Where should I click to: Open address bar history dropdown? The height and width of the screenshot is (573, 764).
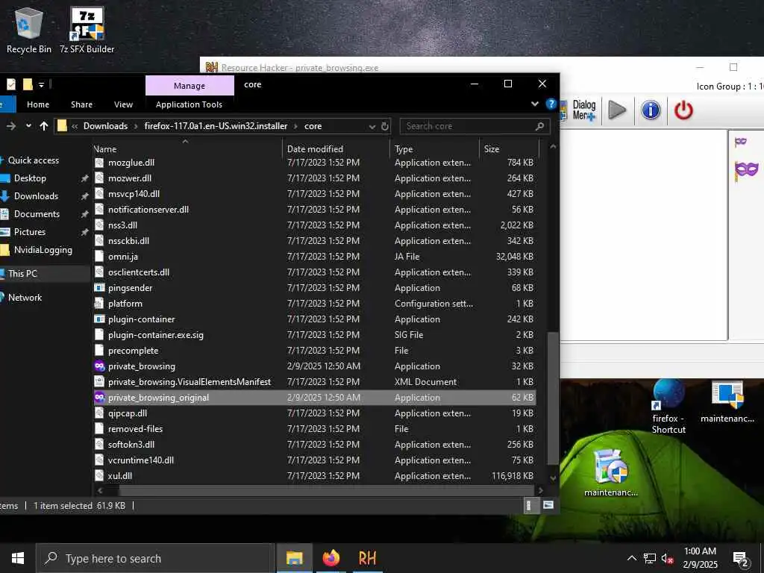(372, 127)
